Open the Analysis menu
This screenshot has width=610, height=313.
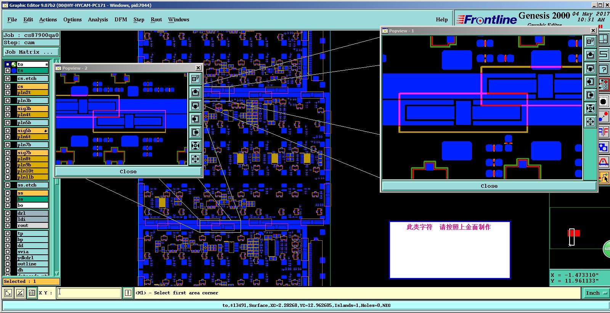pos(98,19)
